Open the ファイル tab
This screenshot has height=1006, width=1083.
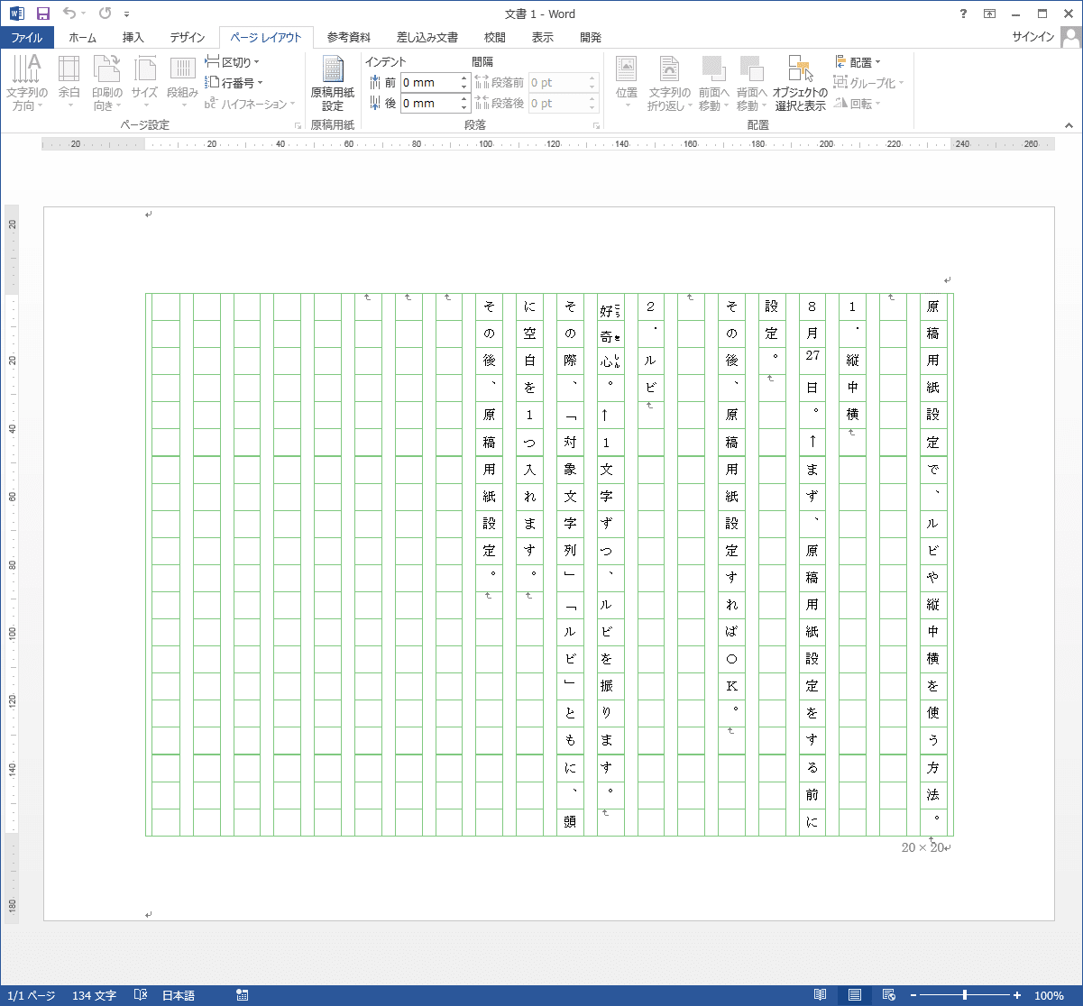click(x=27, y=38)
